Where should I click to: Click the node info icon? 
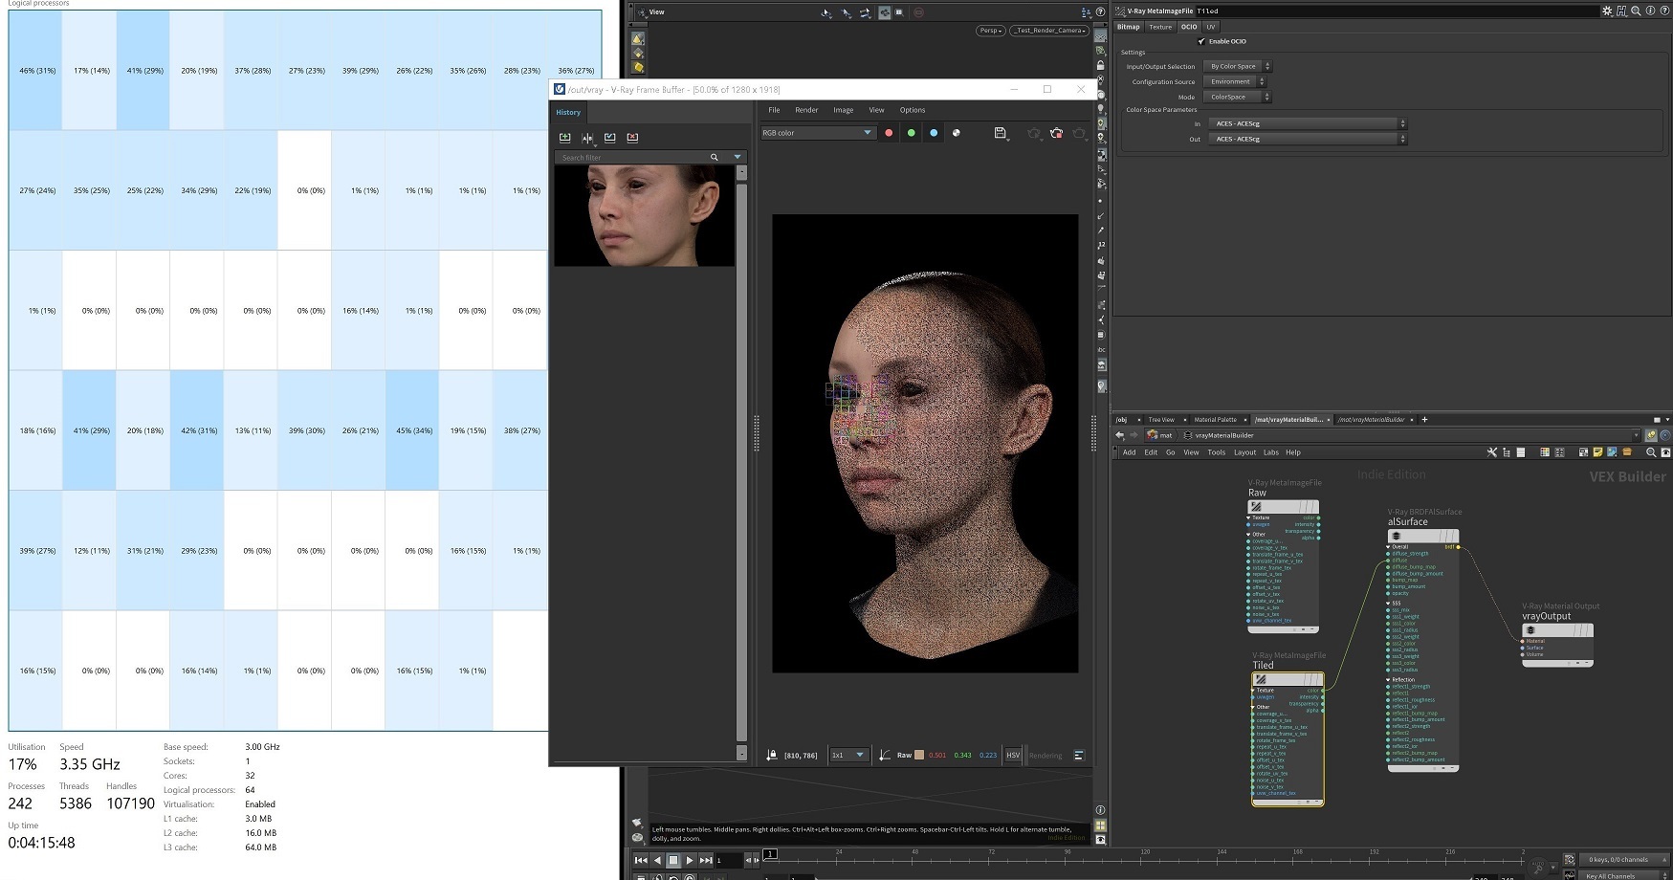click(1650, 11)
